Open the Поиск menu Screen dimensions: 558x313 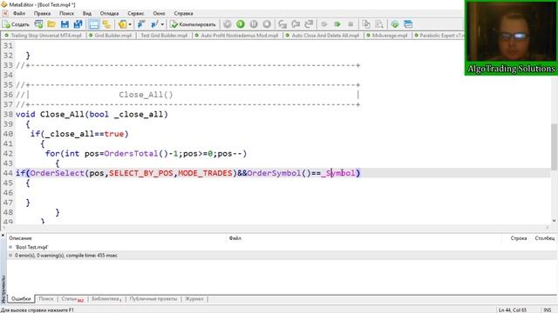[x=66, y=13]
